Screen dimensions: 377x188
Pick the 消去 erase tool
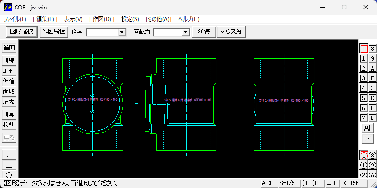pos(9,102)
